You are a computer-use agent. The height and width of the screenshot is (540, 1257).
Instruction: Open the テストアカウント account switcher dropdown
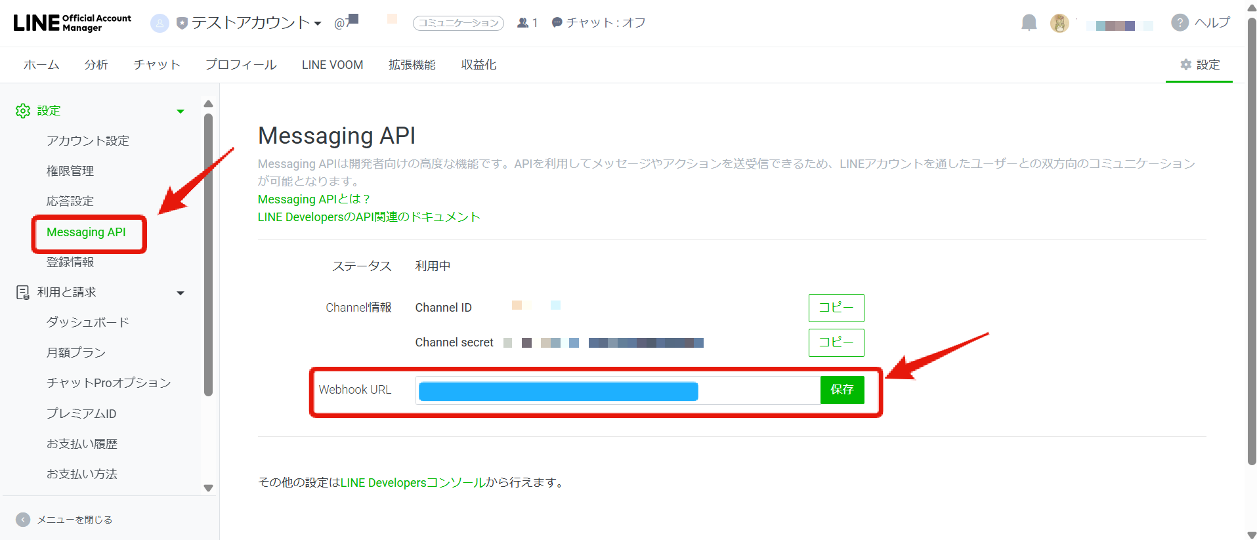click(256, 23)
